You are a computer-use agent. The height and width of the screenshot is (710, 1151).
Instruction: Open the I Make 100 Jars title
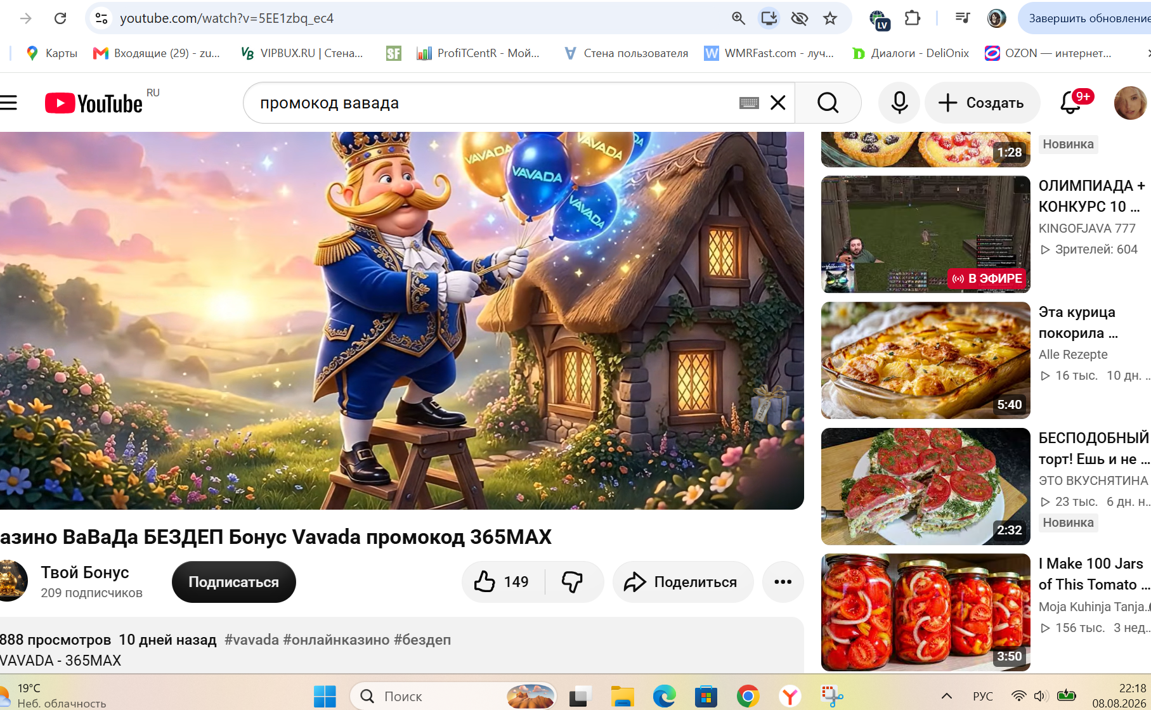pos(1095,574)
